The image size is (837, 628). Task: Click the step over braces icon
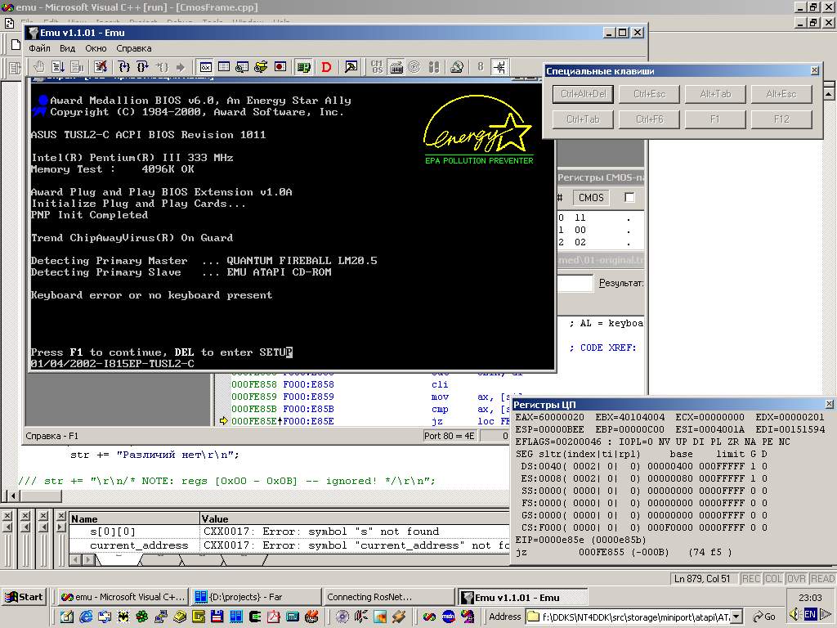(124, 67)
